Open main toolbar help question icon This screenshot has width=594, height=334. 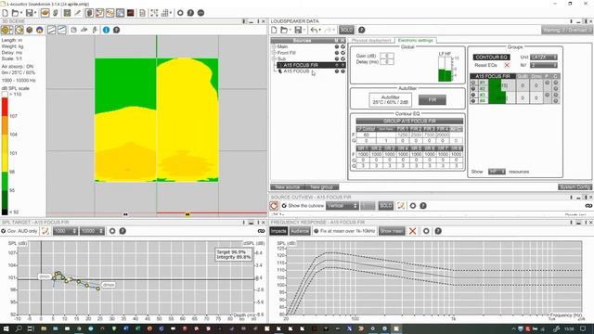[x=190, y=13]
